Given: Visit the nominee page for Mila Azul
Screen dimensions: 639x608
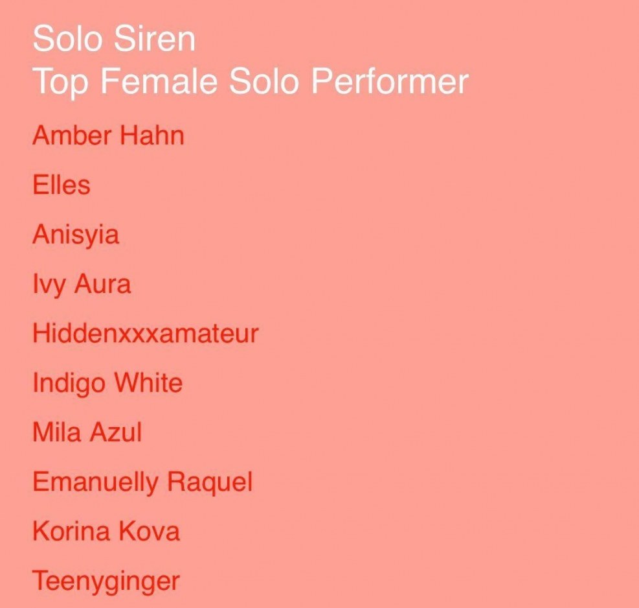Looking at the screenshot, I should 87,432.
